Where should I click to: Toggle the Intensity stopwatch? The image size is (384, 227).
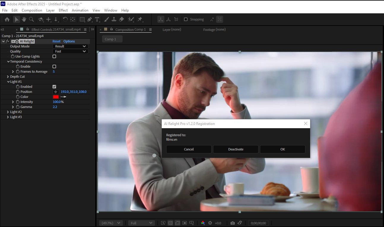[x=18, y=102]
